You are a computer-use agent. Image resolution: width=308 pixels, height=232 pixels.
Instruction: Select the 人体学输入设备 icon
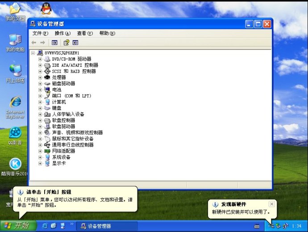point(47,114)
